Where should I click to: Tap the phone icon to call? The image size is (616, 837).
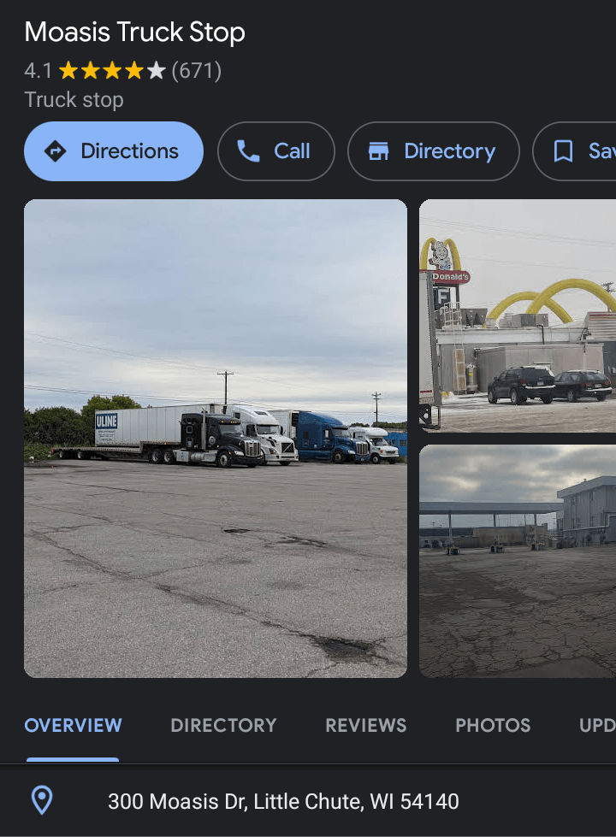[x=248, y=151]
